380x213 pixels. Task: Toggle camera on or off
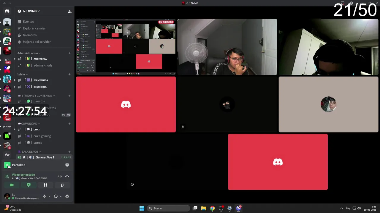tap(12, 185)
